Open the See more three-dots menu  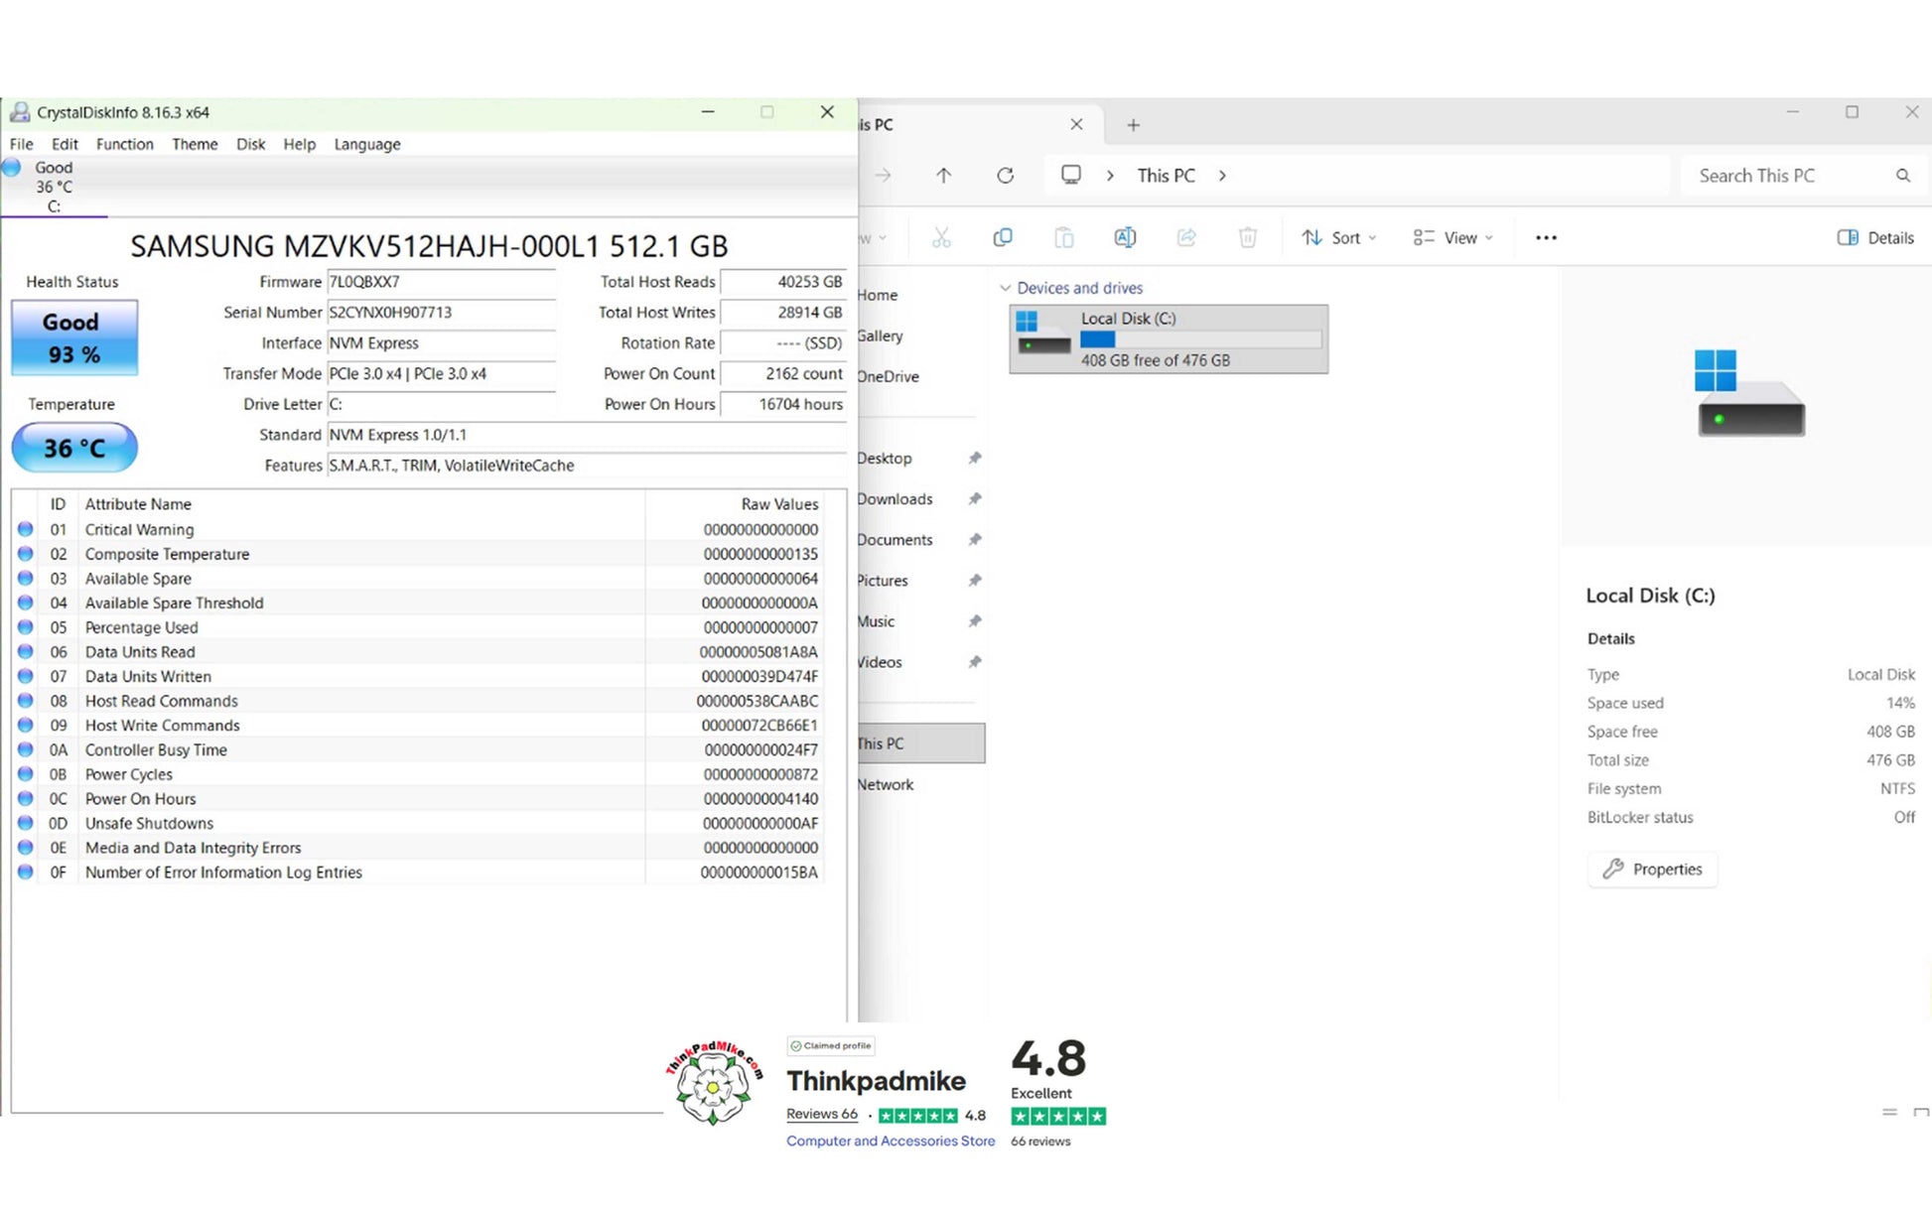(x=1546, y=237)
